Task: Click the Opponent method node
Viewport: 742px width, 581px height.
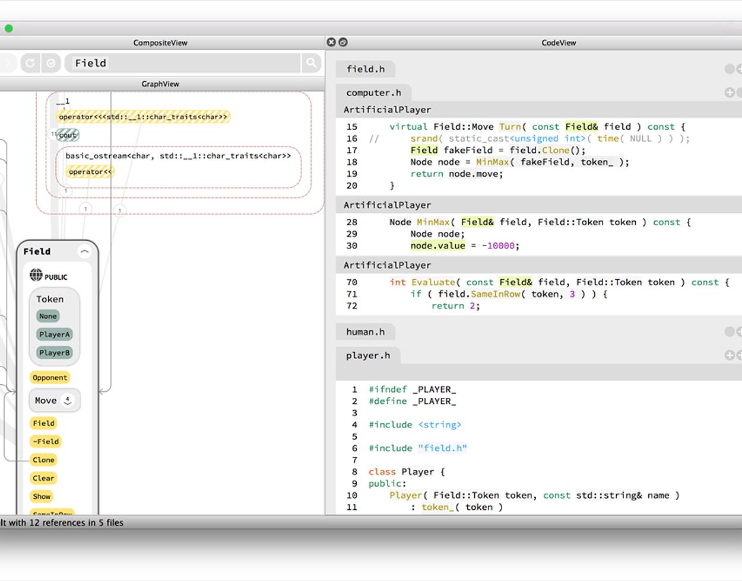Action: pyautogui.click(x=50, y=378)
